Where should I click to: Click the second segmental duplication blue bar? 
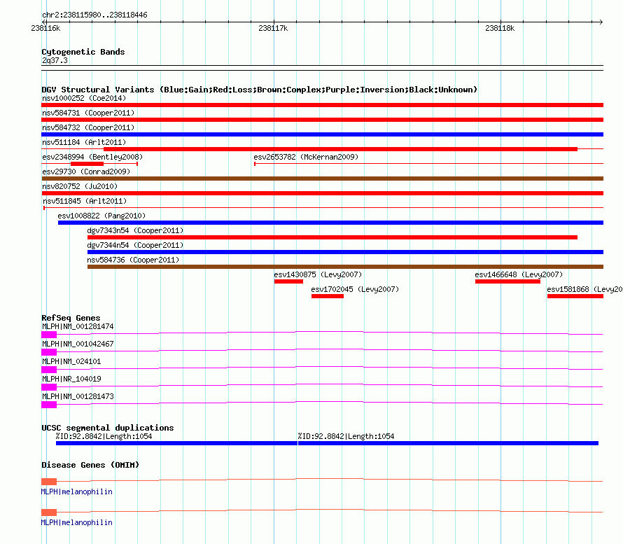[x=448, y=443]
